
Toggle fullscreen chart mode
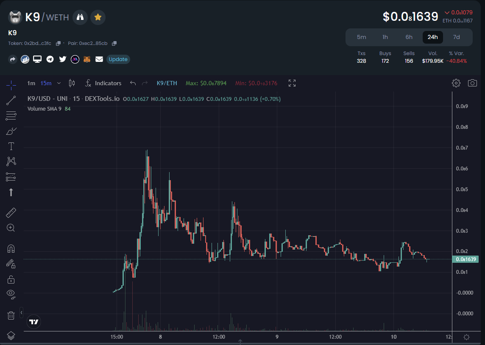[292, 83]
